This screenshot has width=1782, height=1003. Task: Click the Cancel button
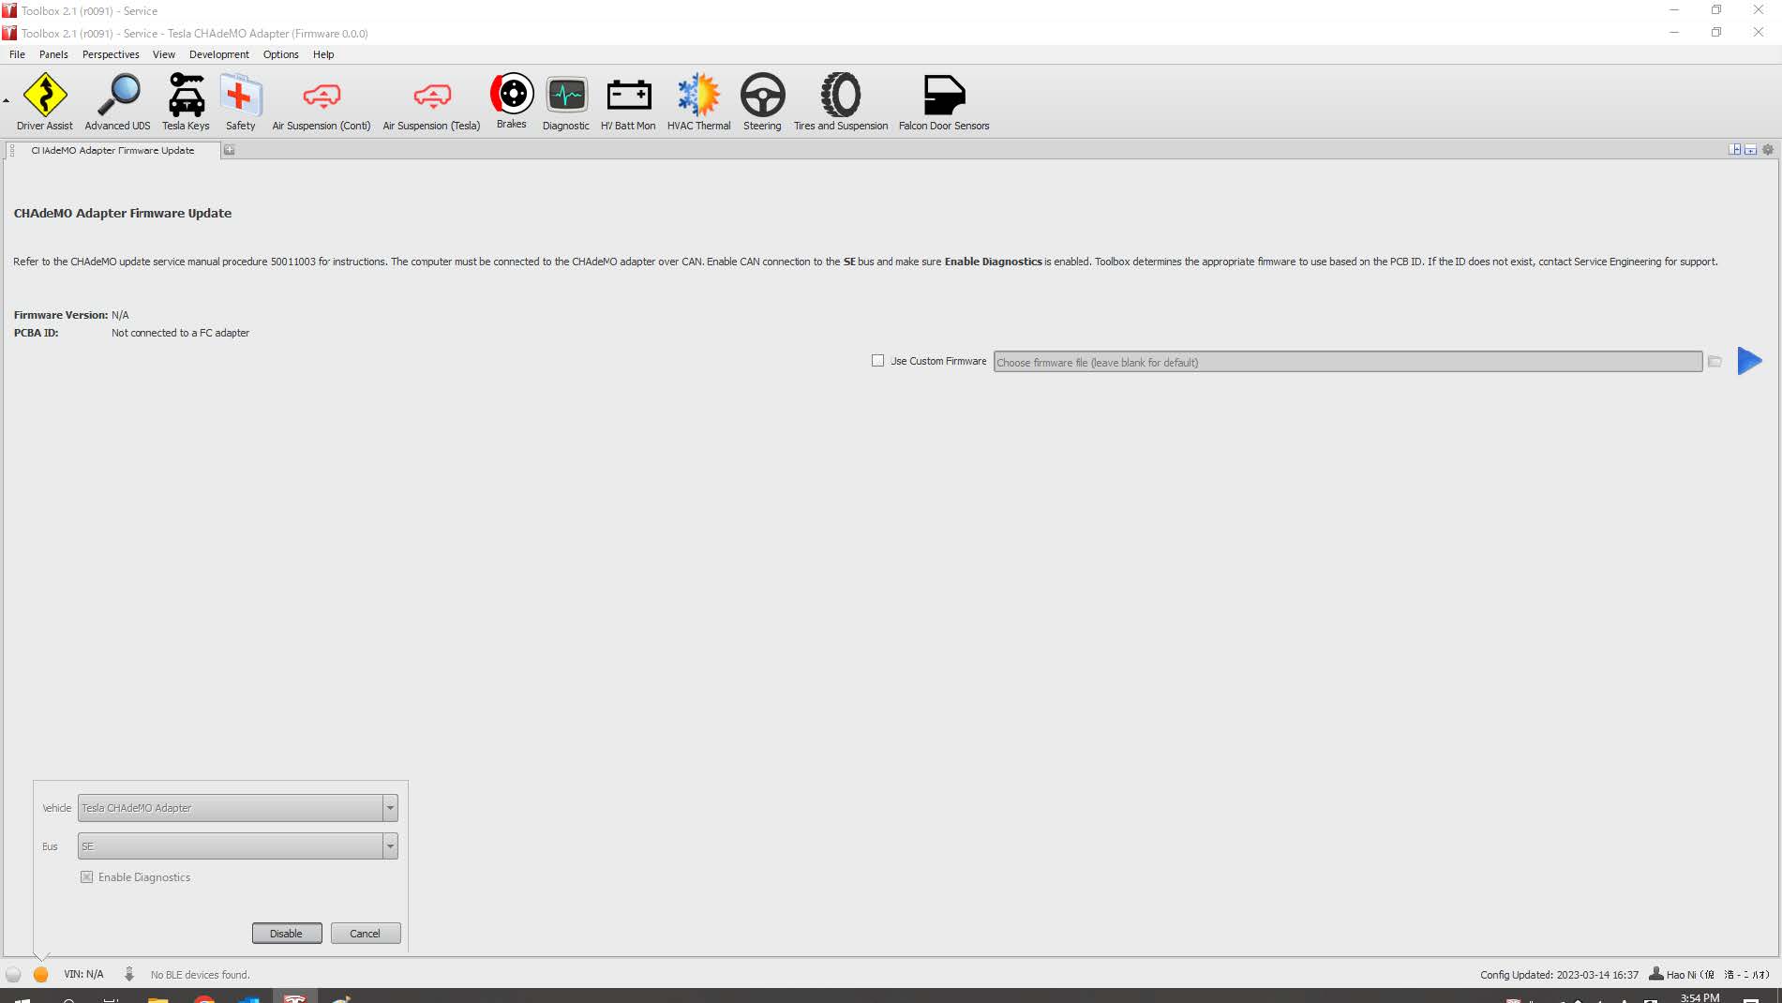pyautogui.click(x=366, y=934)
